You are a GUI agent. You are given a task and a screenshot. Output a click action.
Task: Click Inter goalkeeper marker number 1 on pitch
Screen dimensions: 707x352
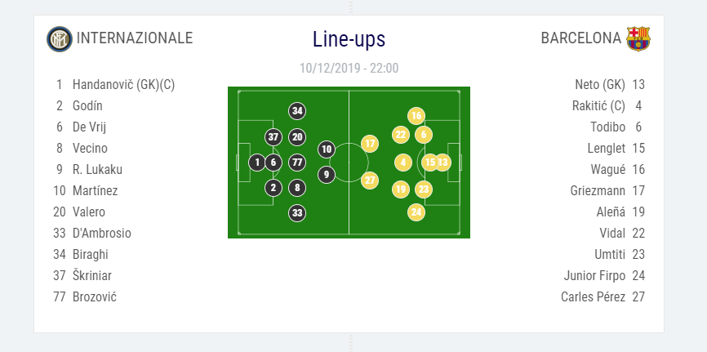point(257,163)
